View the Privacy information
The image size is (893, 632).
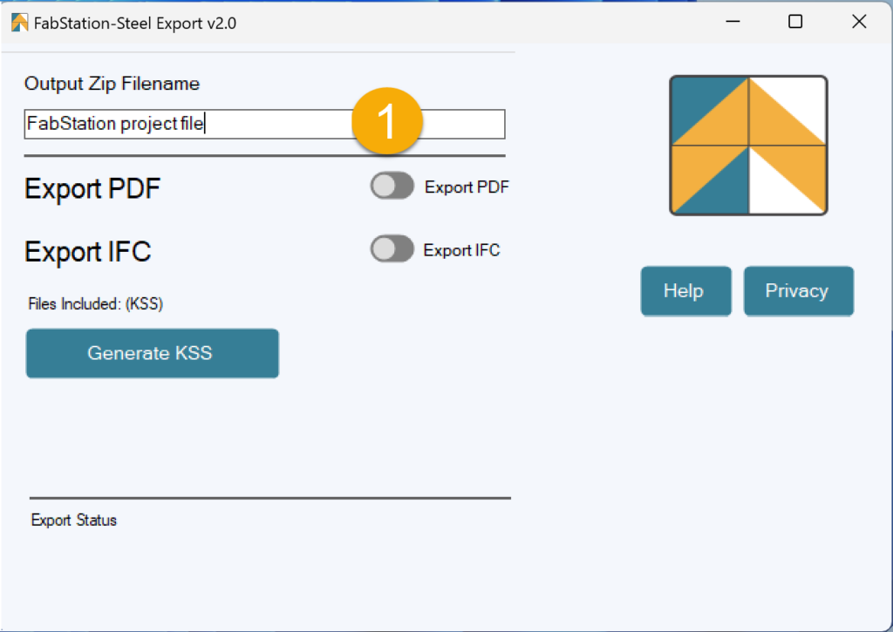[798, 290]
